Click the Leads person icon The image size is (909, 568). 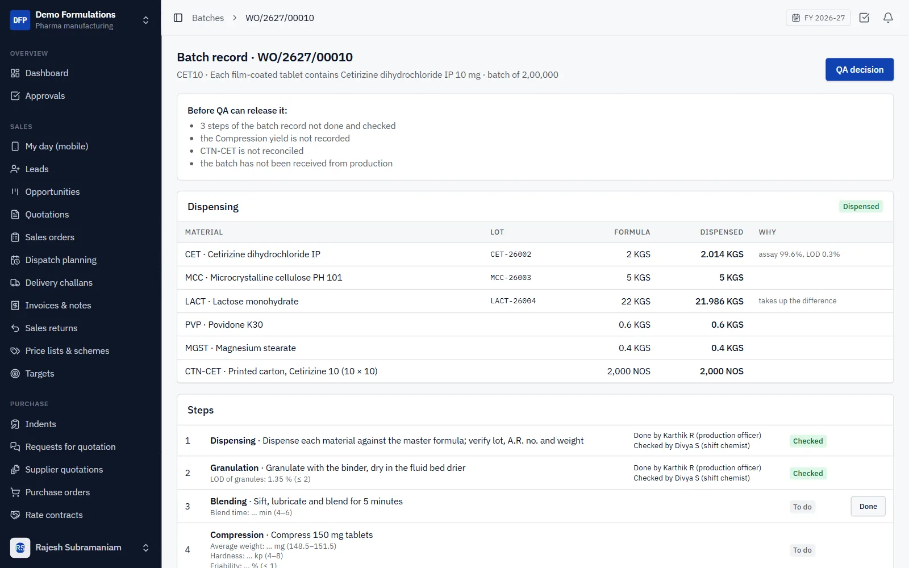coord(15,169)
